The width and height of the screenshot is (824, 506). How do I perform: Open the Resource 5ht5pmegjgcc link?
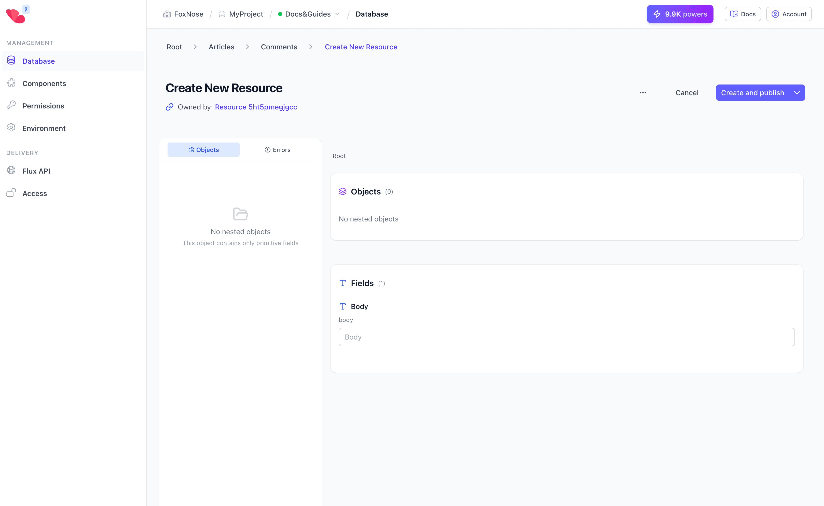256,107
